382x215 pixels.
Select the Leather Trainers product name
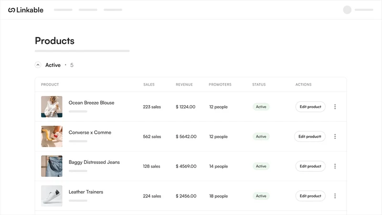(86, 192)
